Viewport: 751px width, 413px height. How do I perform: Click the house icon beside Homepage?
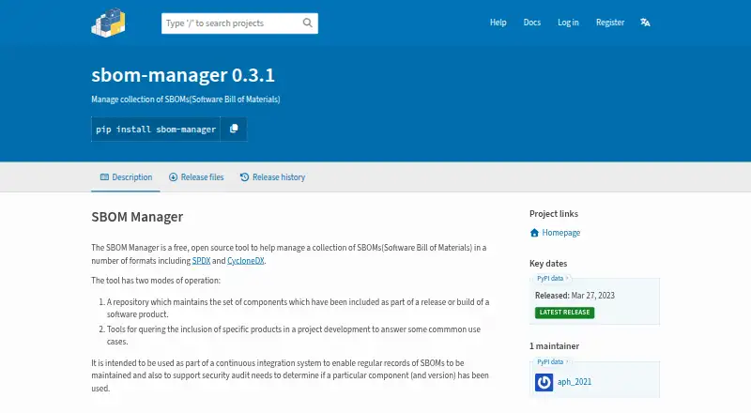pyautogui.click(x=534, y=233)
